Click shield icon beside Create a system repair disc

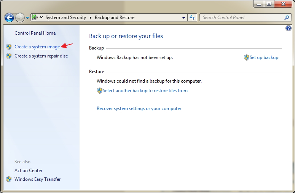[x=9, y=56]
